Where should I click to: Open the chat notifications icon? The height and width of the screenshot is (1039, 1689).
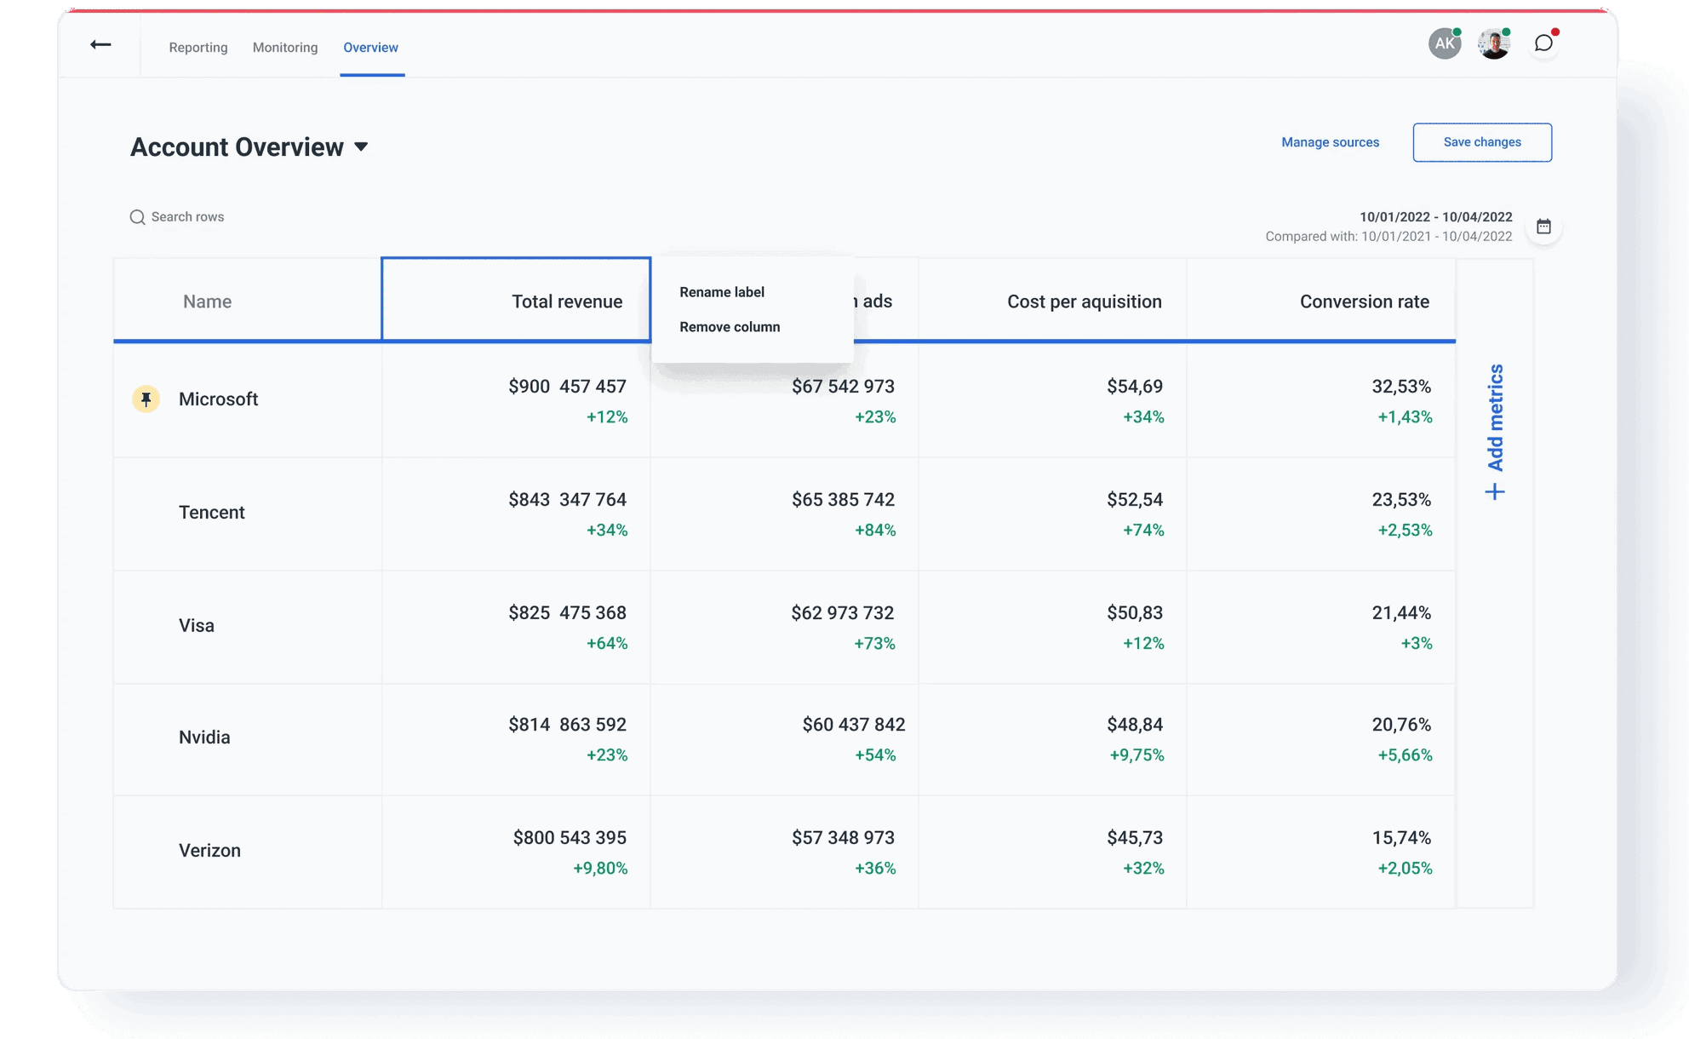point(1544,43)
